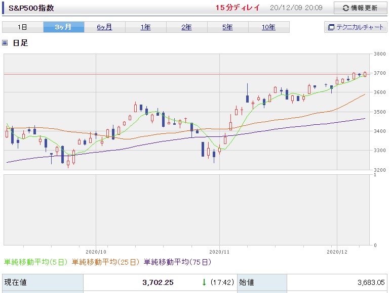Click the 3500 price axis label
The width and height of the screenshot is (390, 293).
[379, 112]
